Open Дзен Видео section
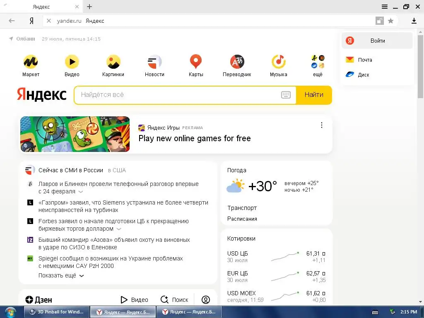This screenshot has width=424, height=318. [135, 300]
